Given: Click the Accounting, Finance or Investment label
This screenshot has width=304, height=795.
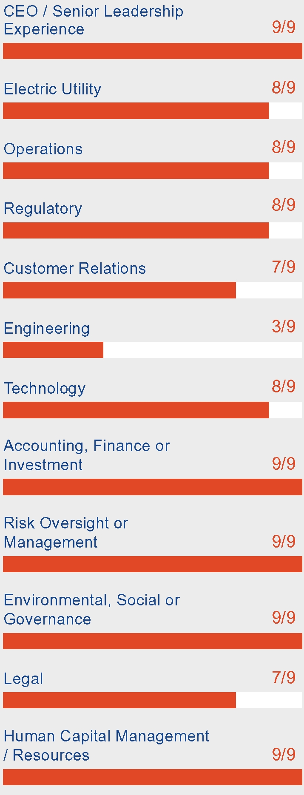Looking at the screenshot, I should pos(86,455).
